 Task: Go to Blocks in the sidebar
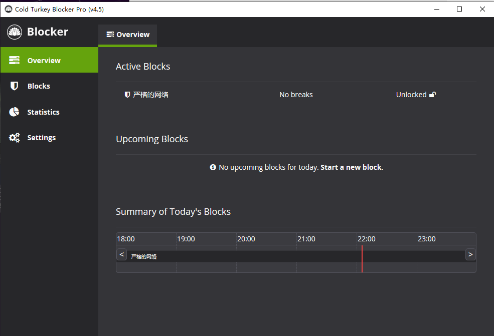50,86
